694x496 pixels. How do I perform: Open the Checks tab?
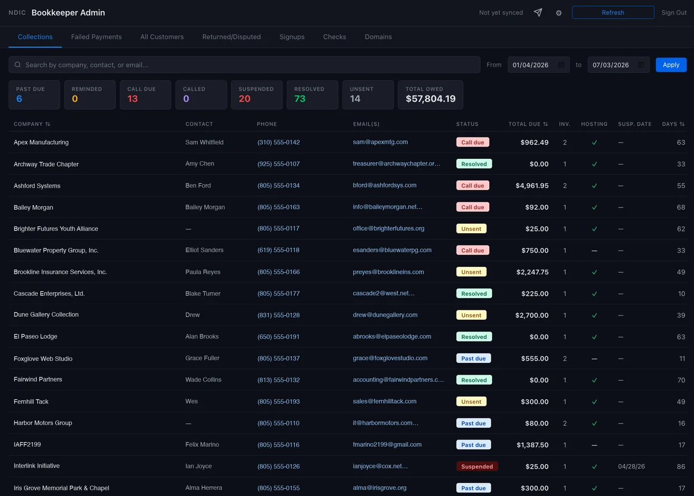335,37
